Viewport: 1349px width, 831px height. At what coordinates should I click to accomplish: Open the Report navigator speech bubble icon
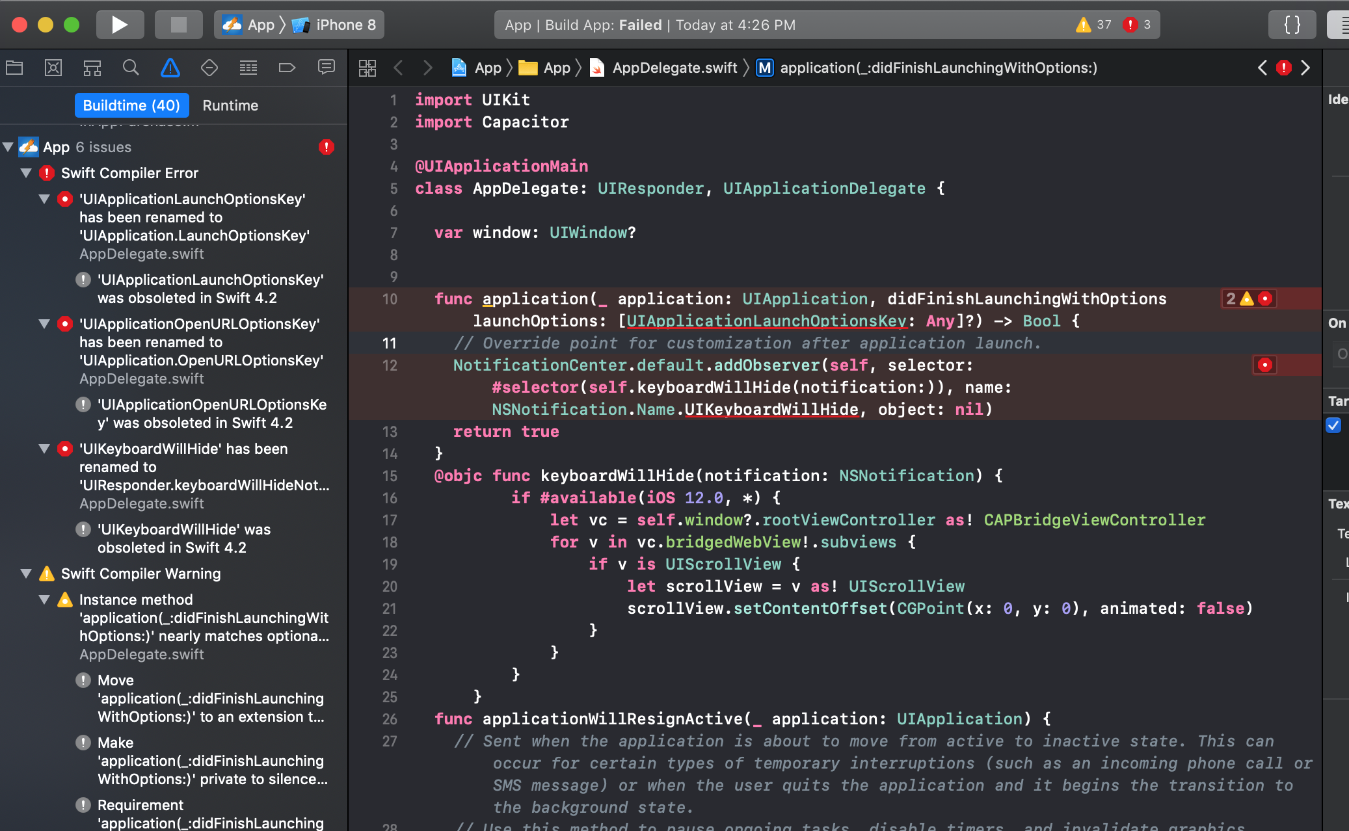327,68
